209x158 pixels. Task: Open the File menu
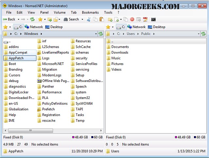[9, 12]
